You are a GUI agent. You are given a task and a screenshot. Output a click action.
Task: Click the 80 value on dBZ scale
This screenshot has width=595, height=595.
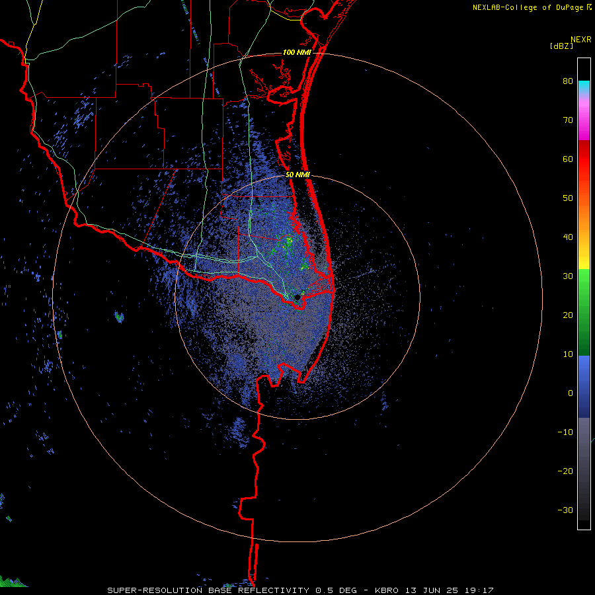point(568,81)
